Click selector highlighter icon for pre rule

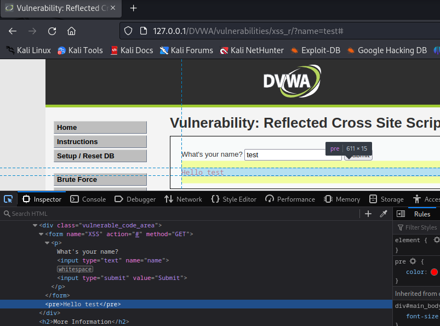(x=413, y=261)
